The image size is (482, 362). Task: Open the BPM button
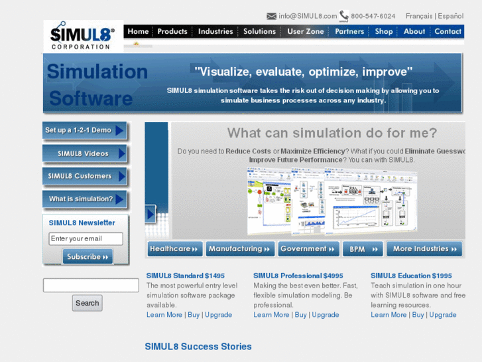(363, 249)
